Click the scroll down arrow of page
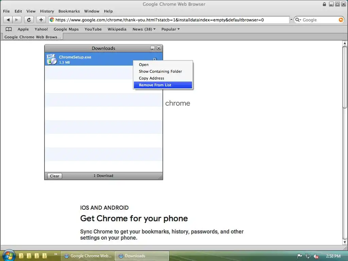The height and width of the screenshot is (261, 348). [345, 242]
